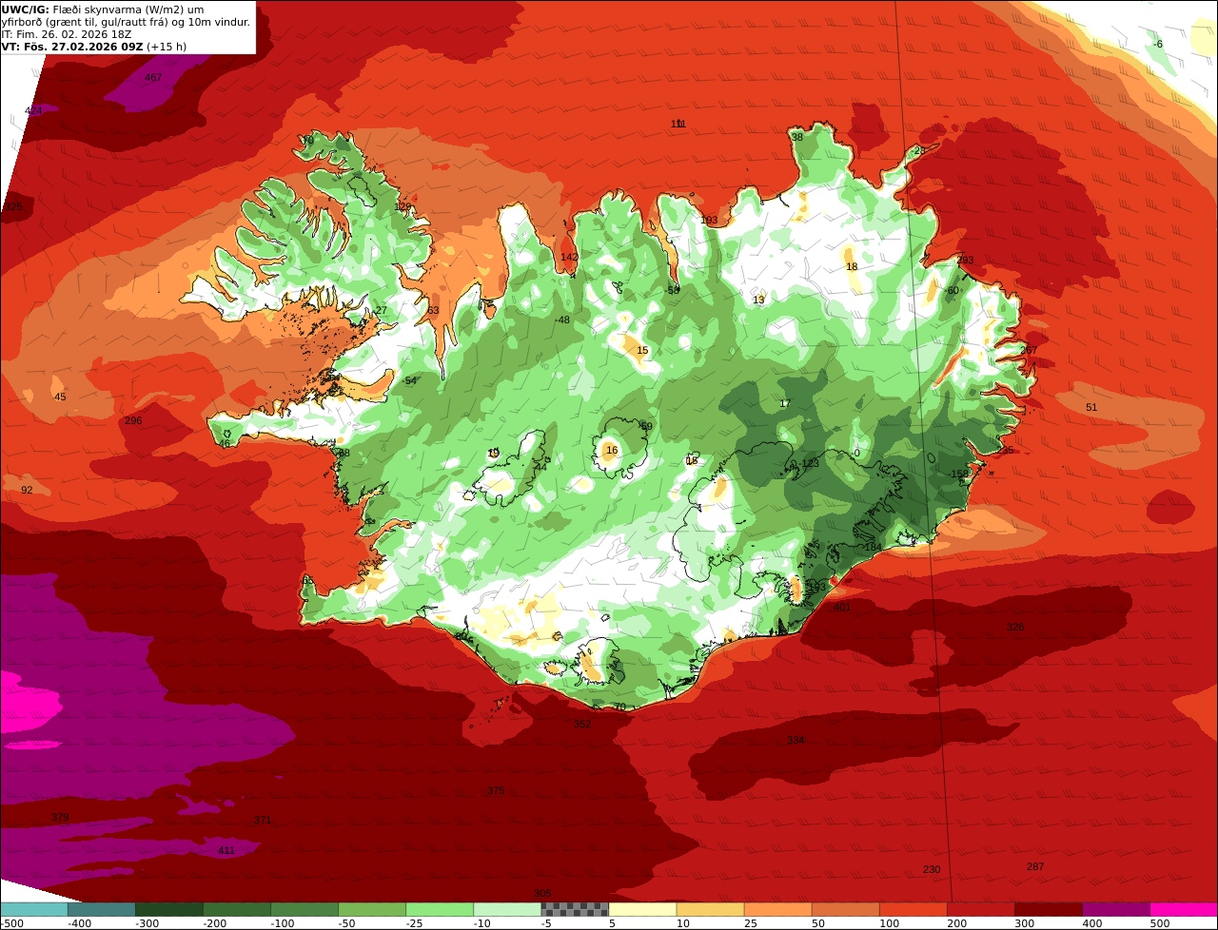Click the '51' value east of Iceland
The width and height of the screenshot is (1218, 930).
tap(1091, 408)
